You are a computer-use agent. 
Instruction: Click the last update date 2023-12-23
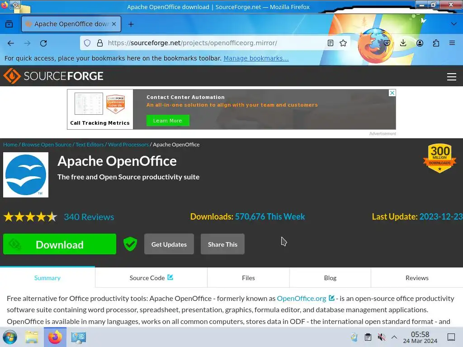pos(441,216)
